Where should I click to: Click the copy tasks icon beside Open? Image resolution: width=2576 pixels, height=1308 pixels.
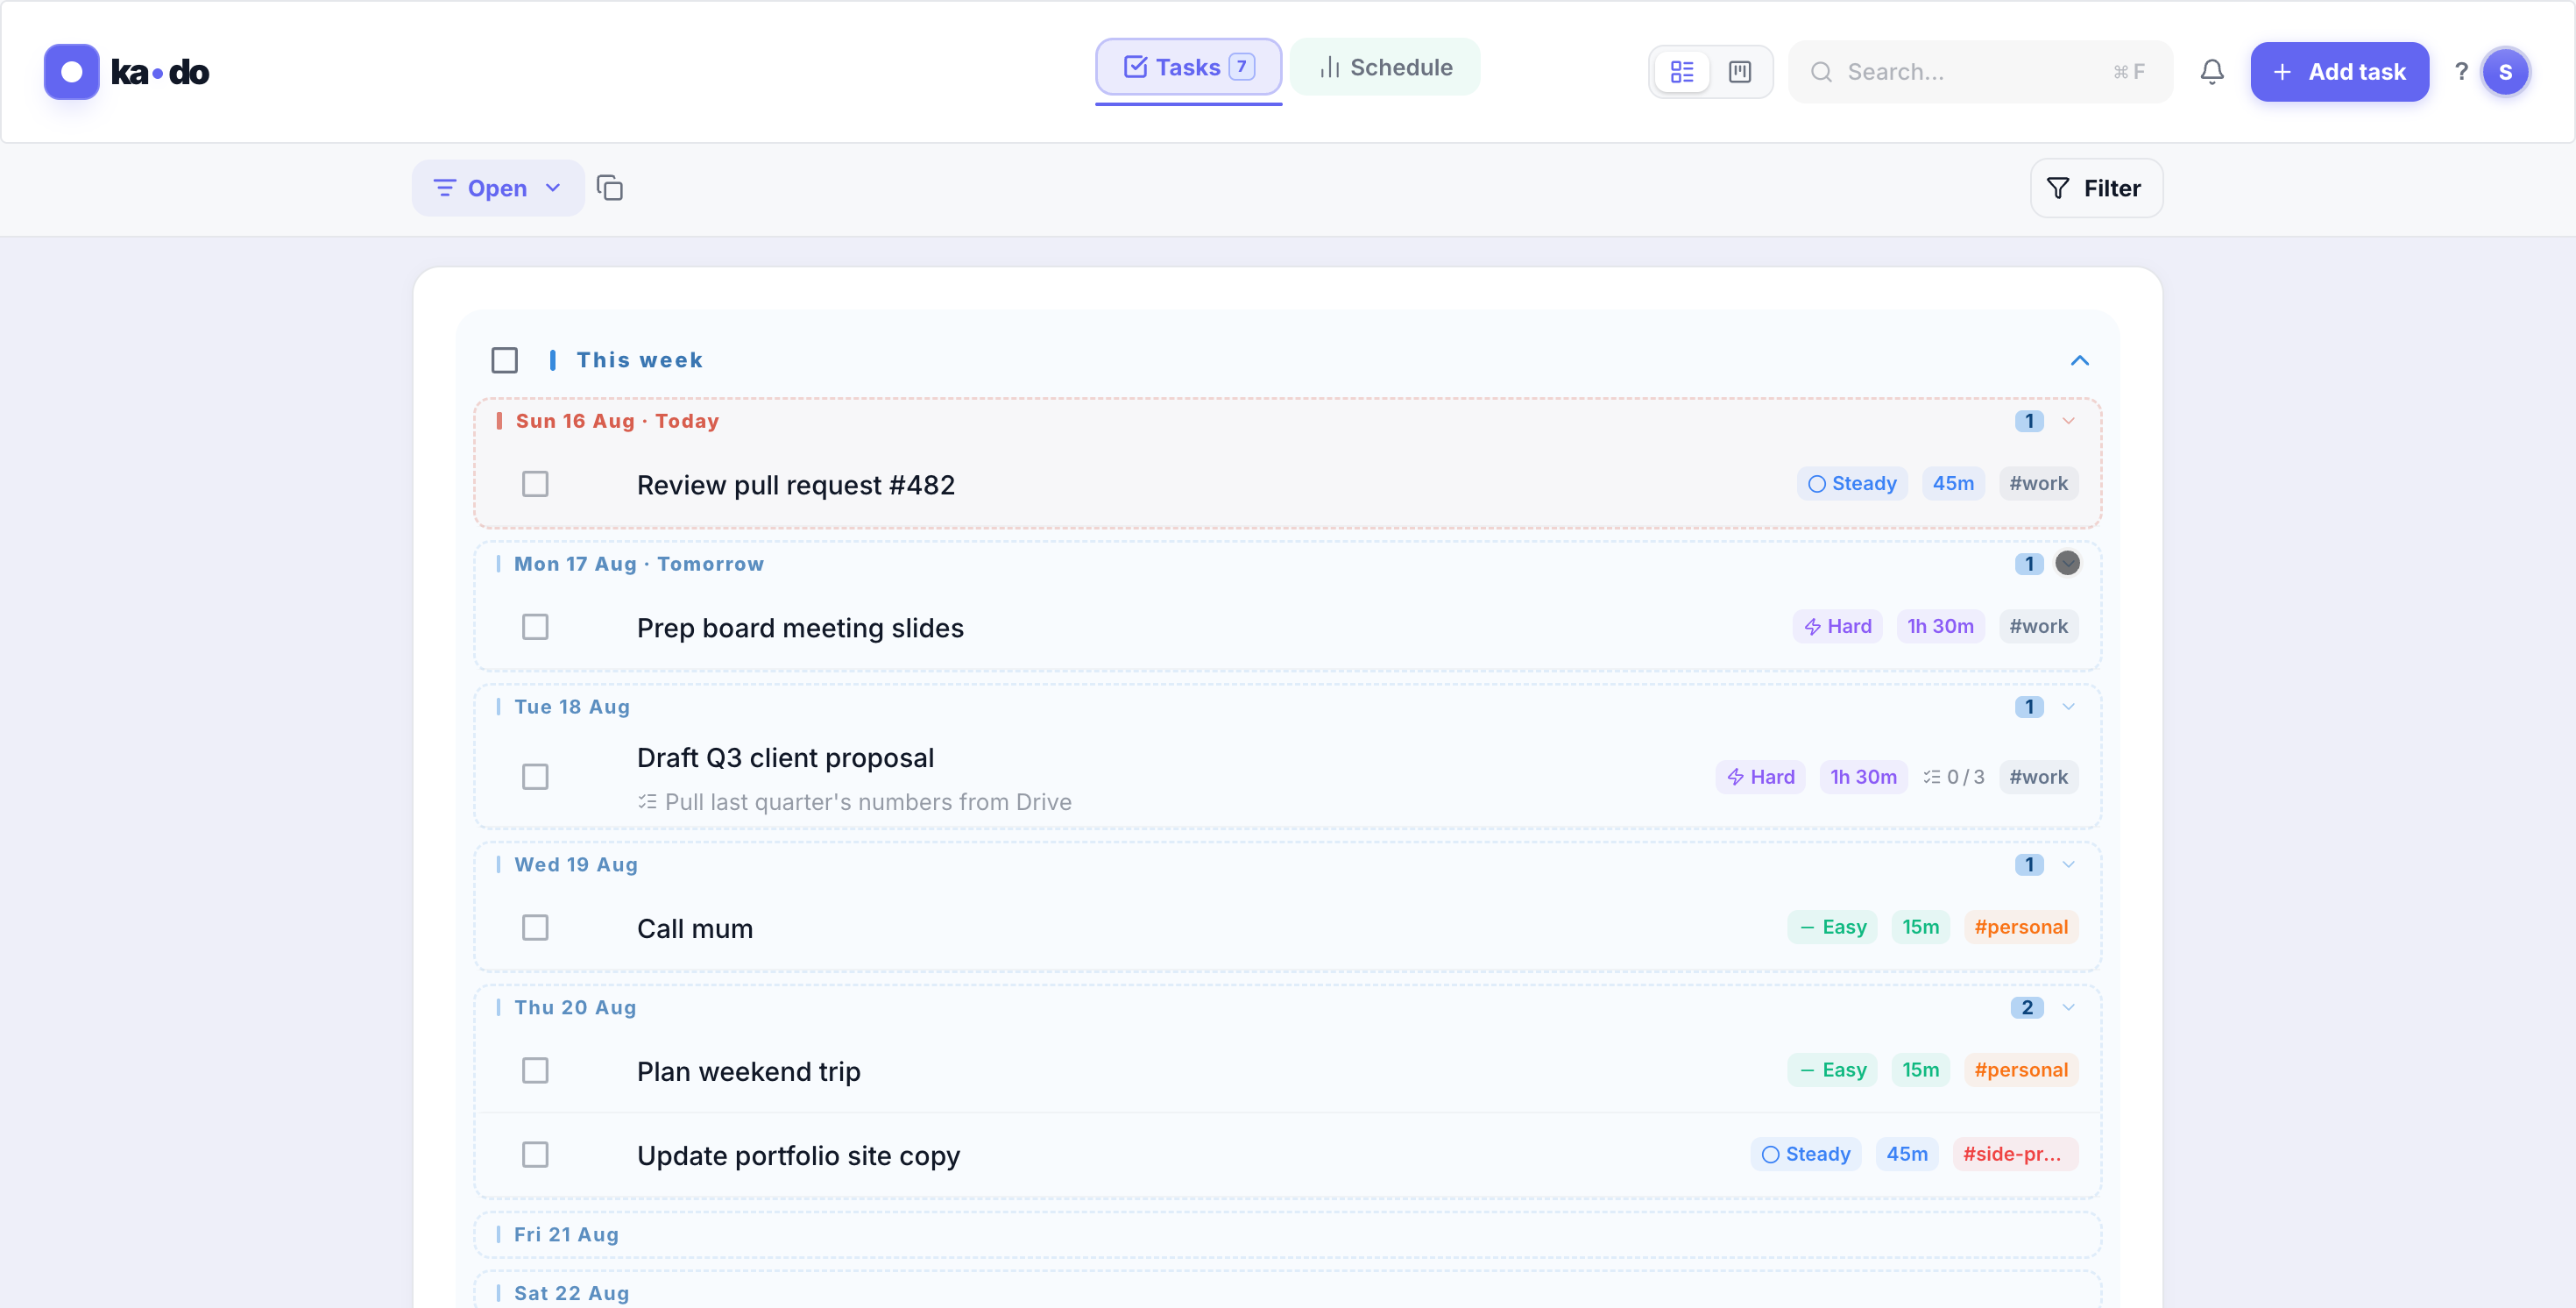pyautogui.click(x=610, y=188)
